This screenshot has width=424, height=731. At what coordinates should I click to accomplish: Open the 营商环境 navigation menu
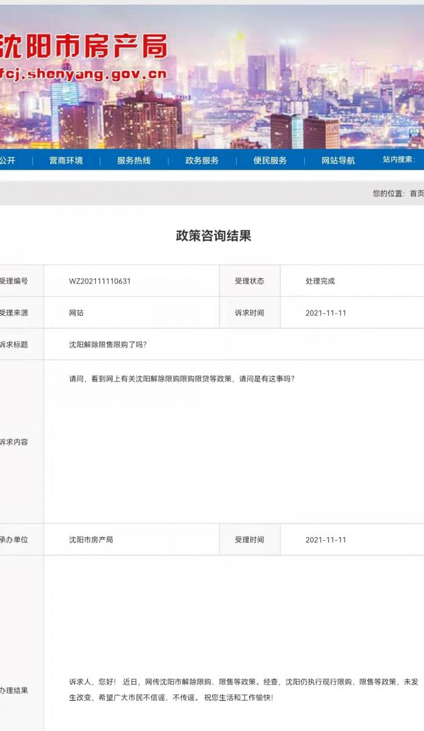(x=66, y=161)
